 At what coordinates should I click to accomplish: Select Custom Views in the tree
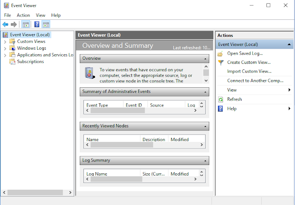31,41
